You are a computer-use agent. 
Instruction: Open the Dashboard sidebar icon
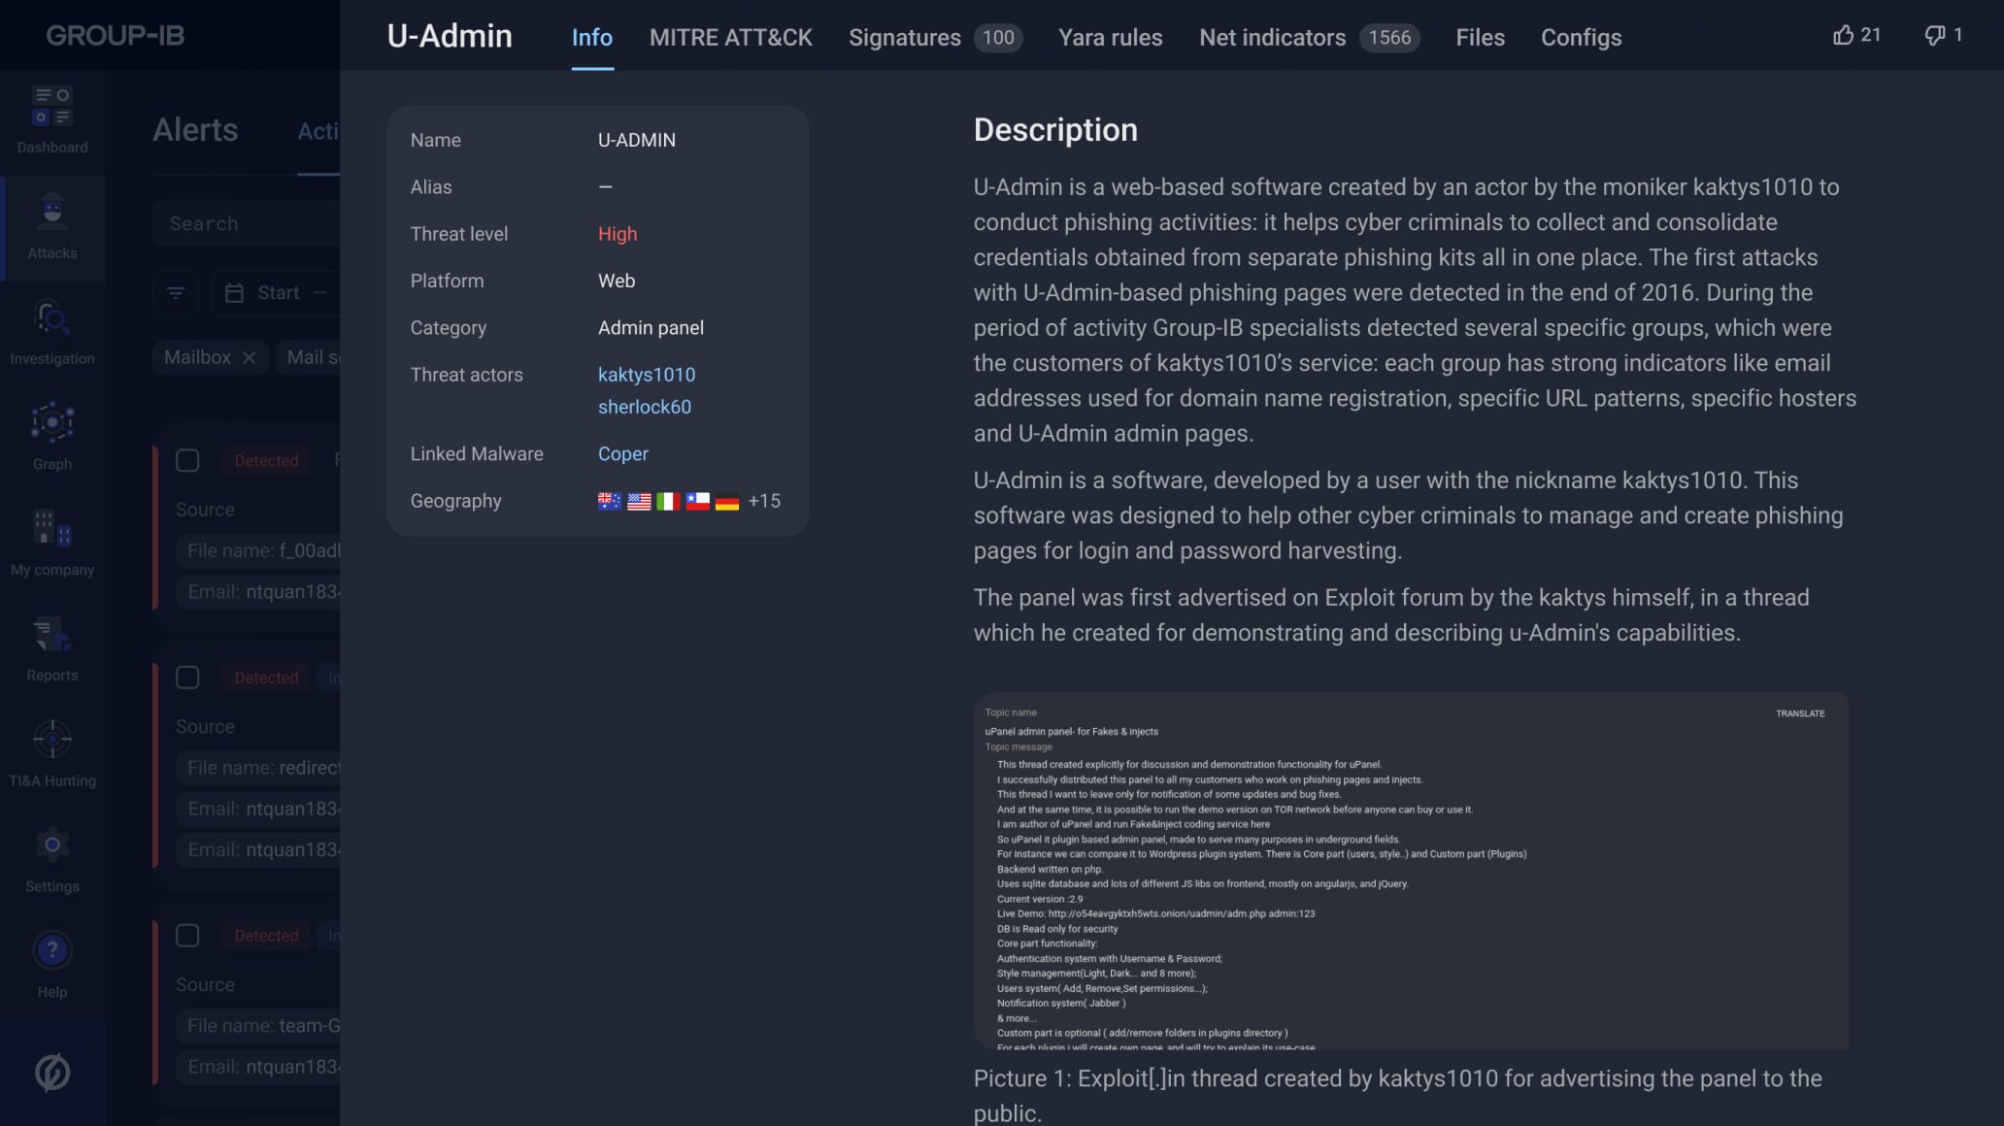(52, 107)
